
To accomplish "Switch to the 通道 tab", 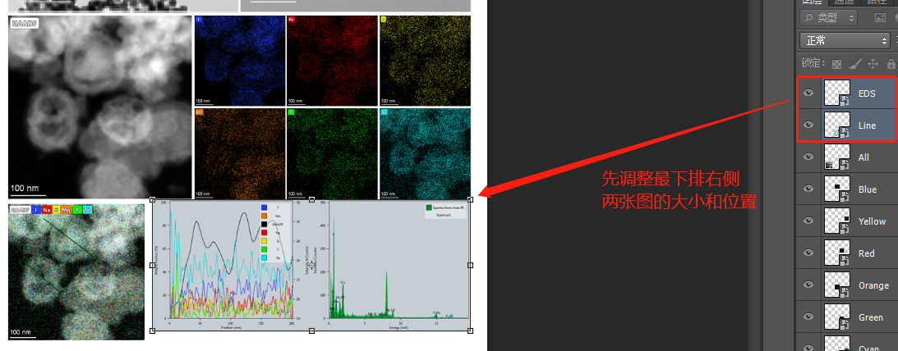I will point(845,2).
